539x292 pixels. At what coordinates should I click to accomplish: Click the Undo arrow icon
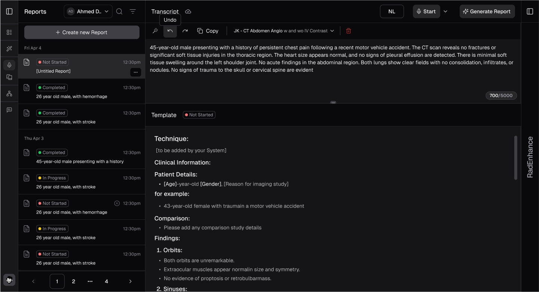tap(170, 31)
